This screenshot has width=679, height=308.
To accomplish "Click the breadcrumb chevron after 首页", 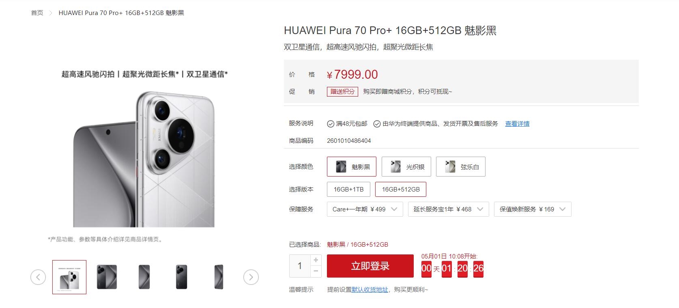I will (x=51, y=13).
